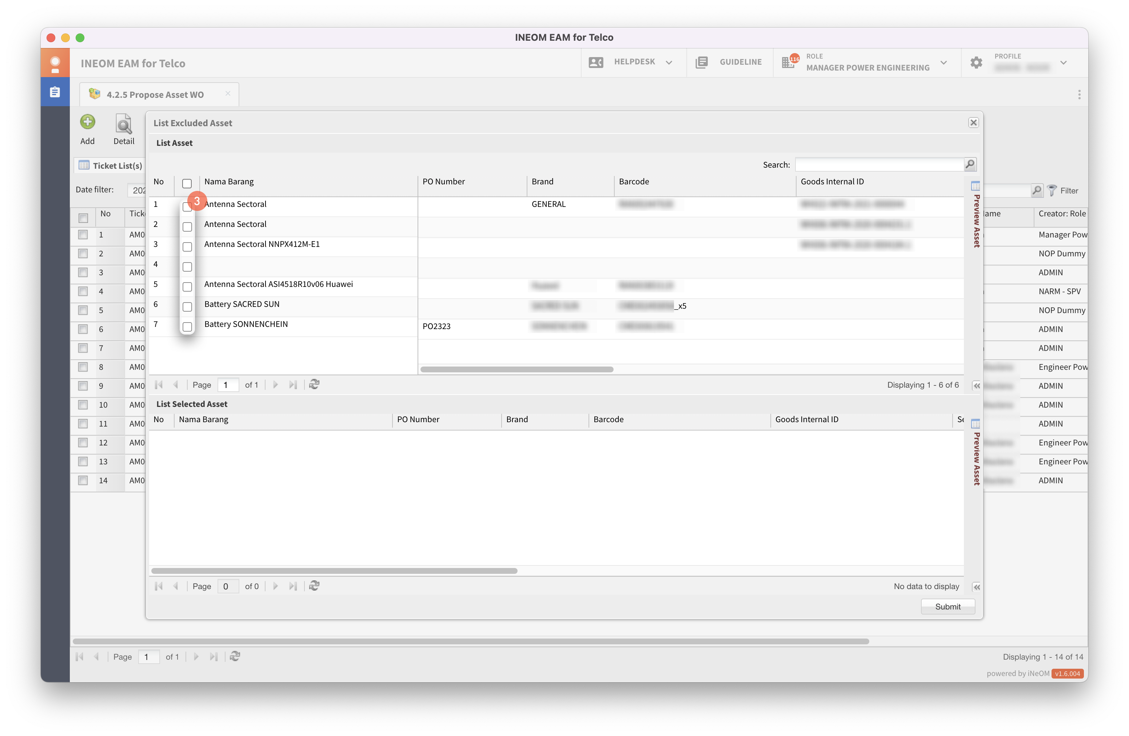Select the GENERAL brand cell
1129x736 pixels.
coord(570,204)
